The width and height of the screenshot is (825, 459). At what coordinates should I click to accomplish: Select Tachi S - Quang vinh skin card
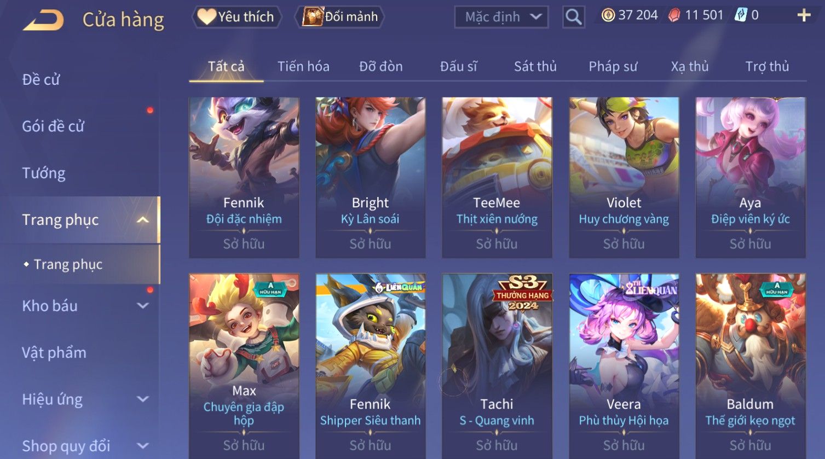tap(497, 365)
